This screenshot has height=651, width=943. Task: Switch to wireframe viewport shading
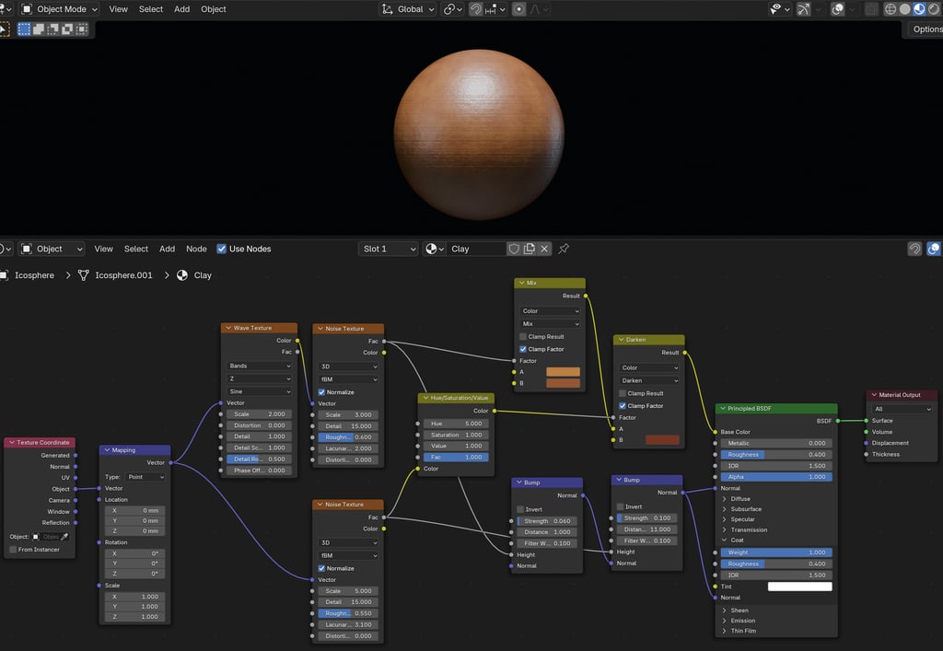click(891, 9)
